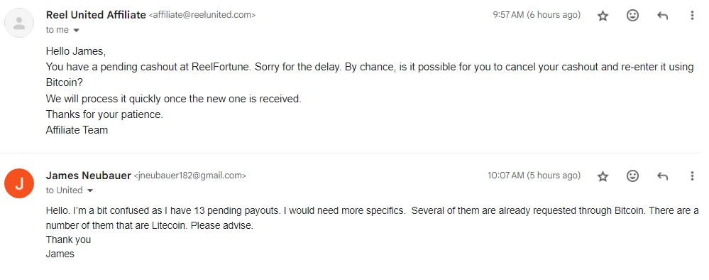Click the affiliate@reelunited.com address
The image size is (709, 280).
pos(202,15)
